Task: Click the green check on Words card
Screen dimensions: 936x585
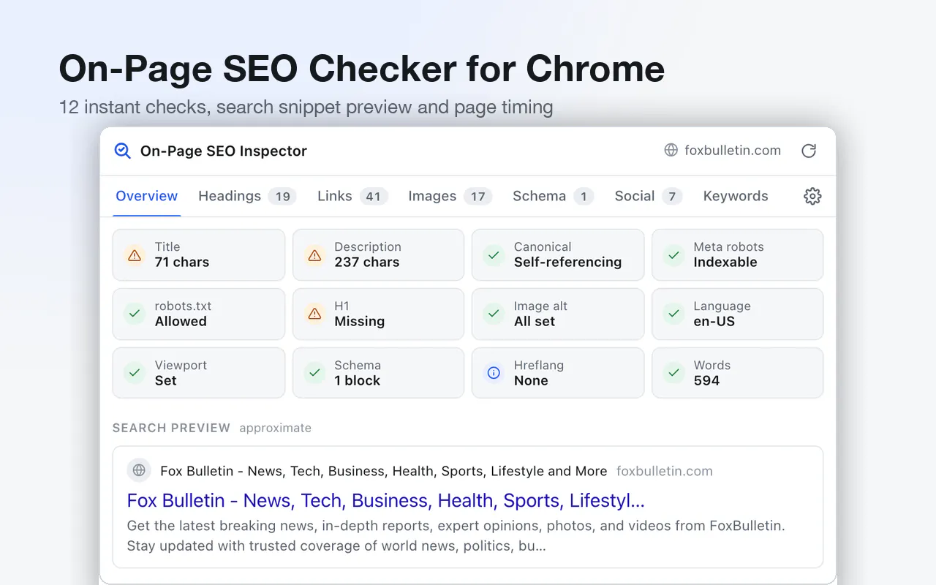Action: coord(673,373)
